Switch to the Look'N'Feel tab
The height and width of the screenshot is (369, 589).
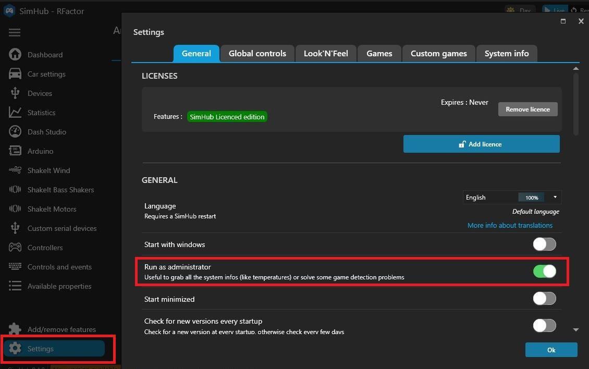click(x=326, y=53)
